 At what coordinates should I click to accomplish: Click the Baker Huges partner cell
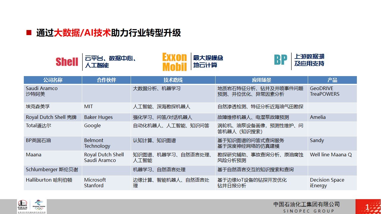(x=106, y=117)
